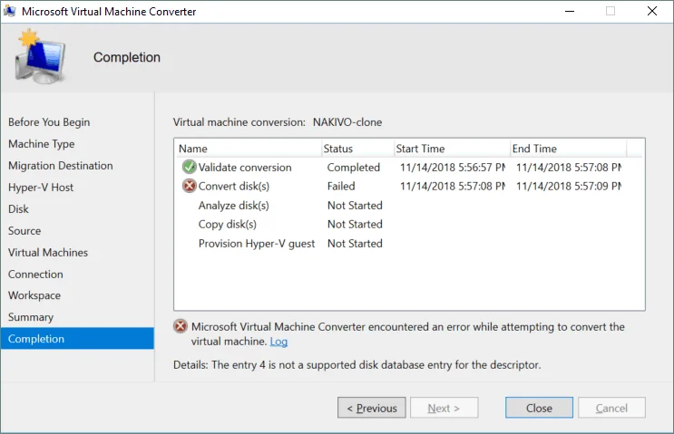The width and height of the screenshot is (674, 434).
Task: Click Convert disk(s) end time 5:57:09 PM
Action: tap(569, 187)
